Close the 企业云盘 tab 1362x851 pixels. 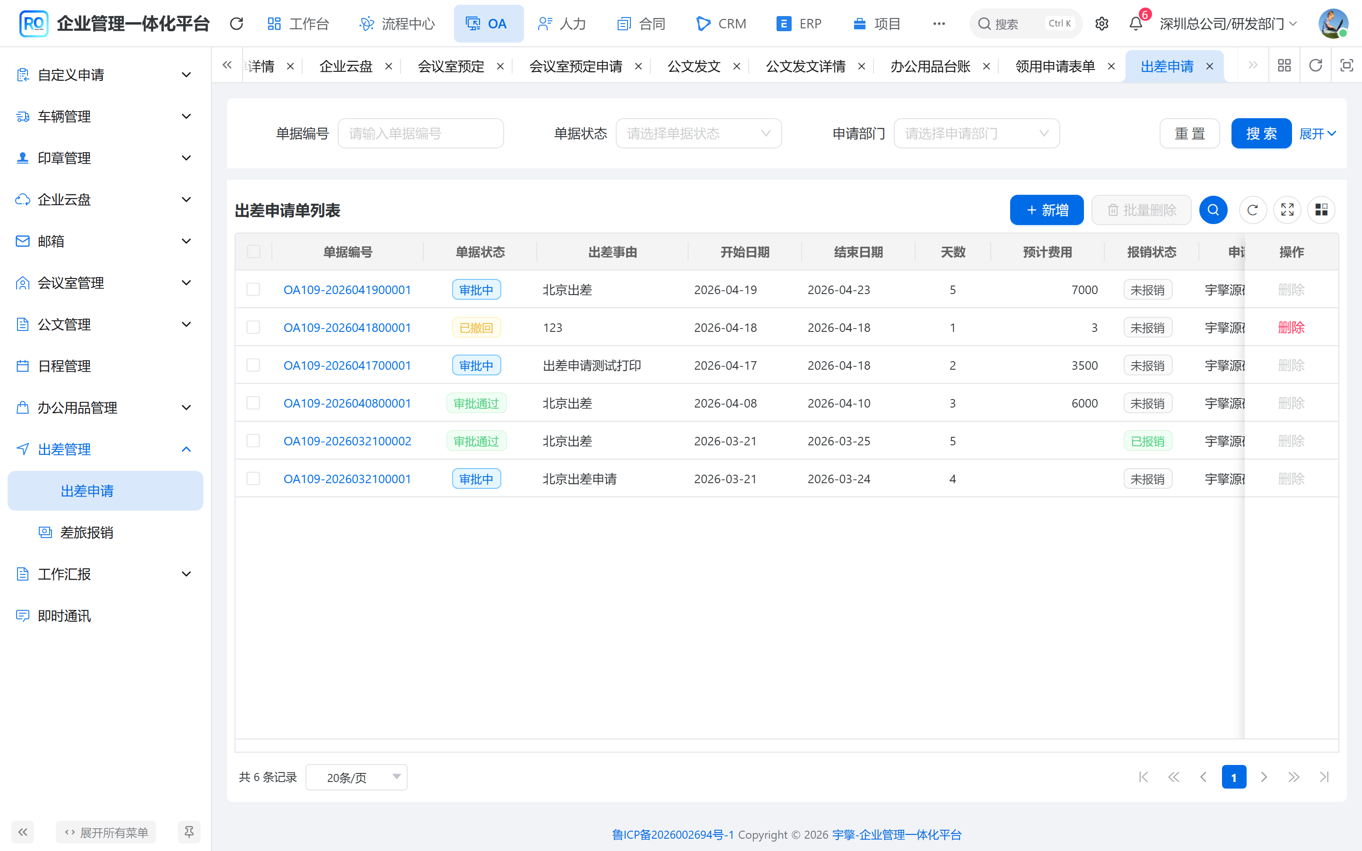(388, 66)
